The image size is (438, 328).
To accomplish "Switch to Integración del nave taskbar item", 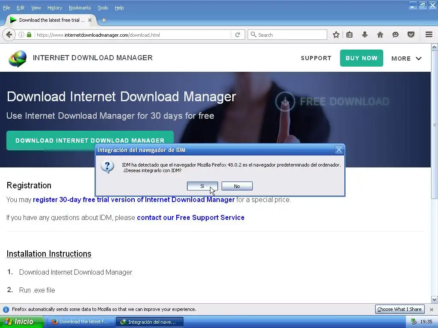I will [x=149, y=322].
